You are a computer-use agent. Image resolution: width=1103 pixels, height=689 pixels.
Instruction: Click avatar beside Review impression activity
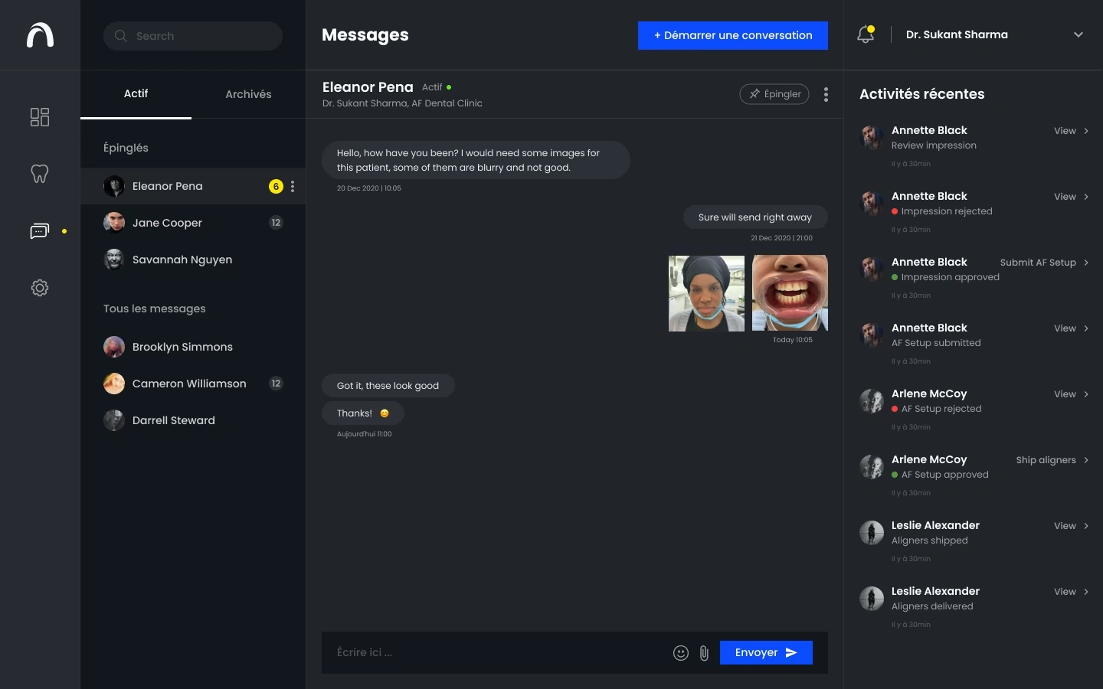(872, 137)
